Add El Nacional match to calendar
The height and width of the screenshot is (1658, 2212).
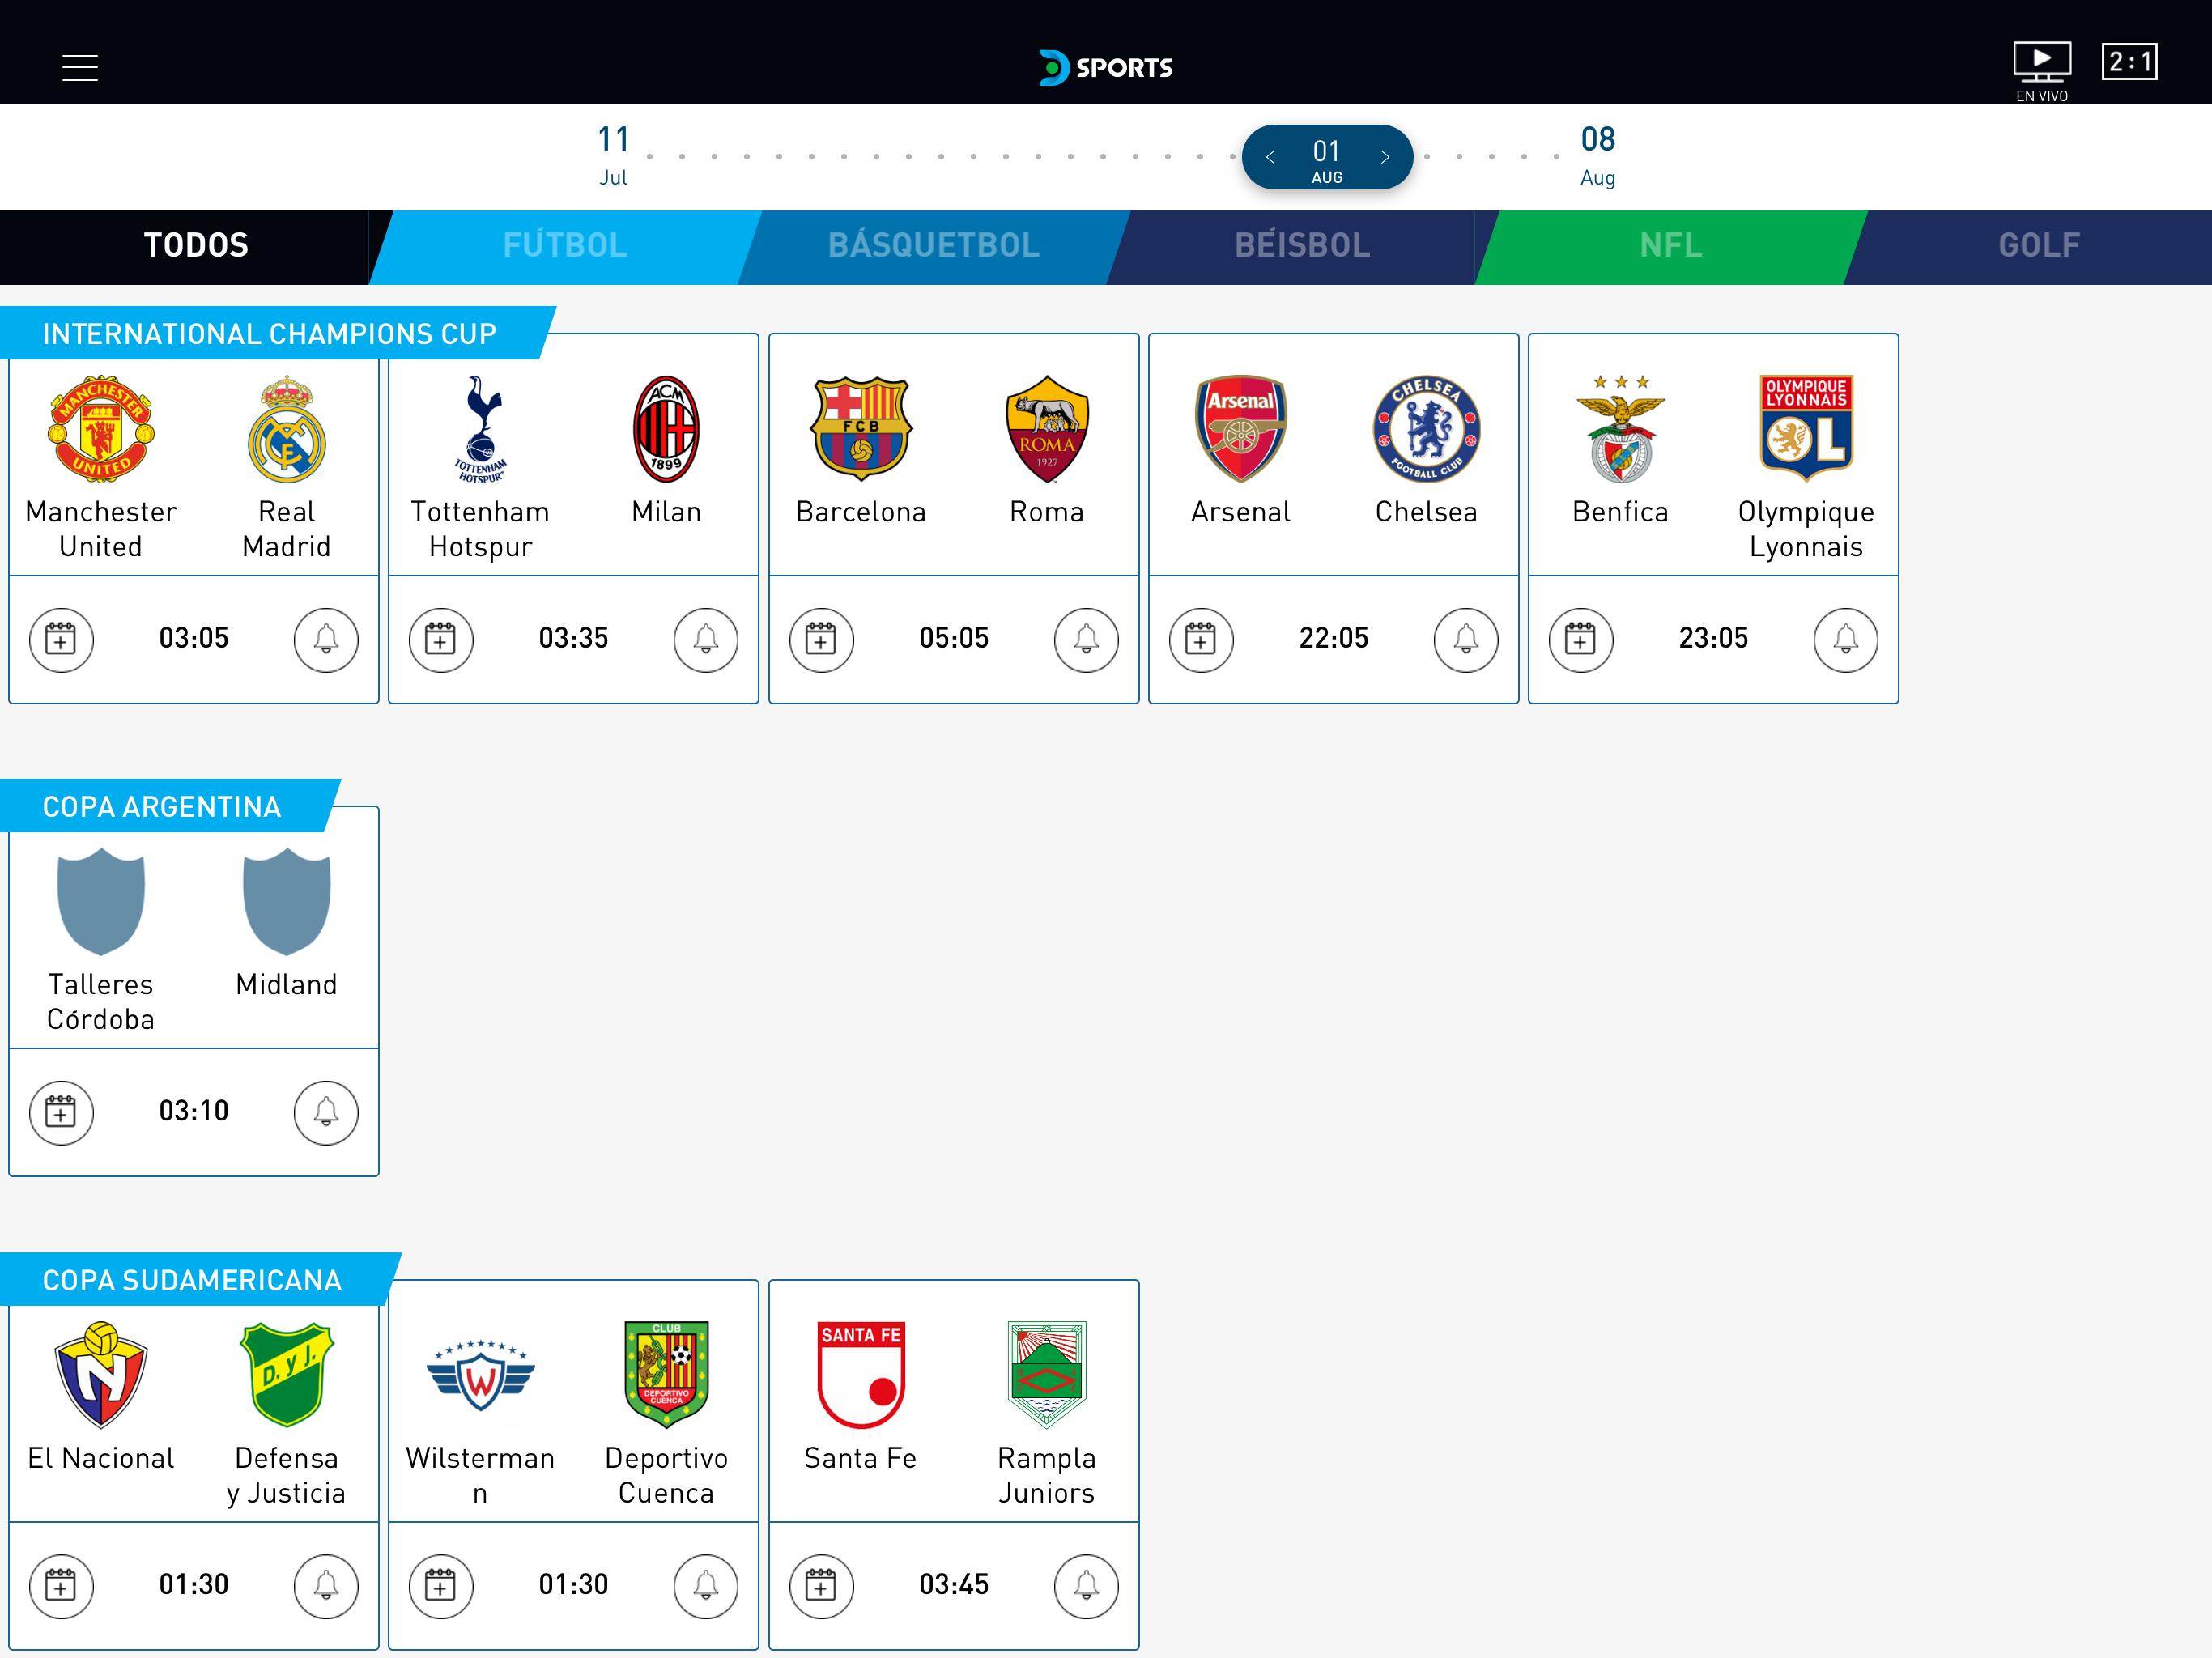(61, 1586)
